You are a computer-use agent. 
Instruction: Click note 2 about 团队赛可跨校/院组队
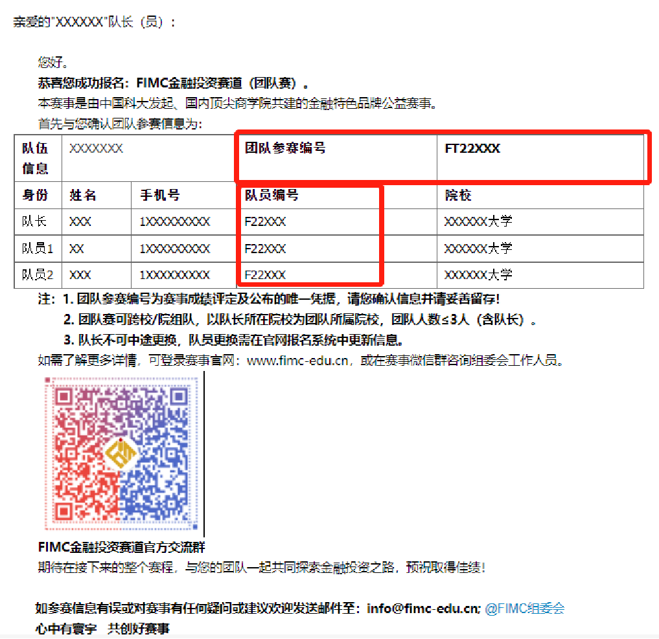point(299,320)
